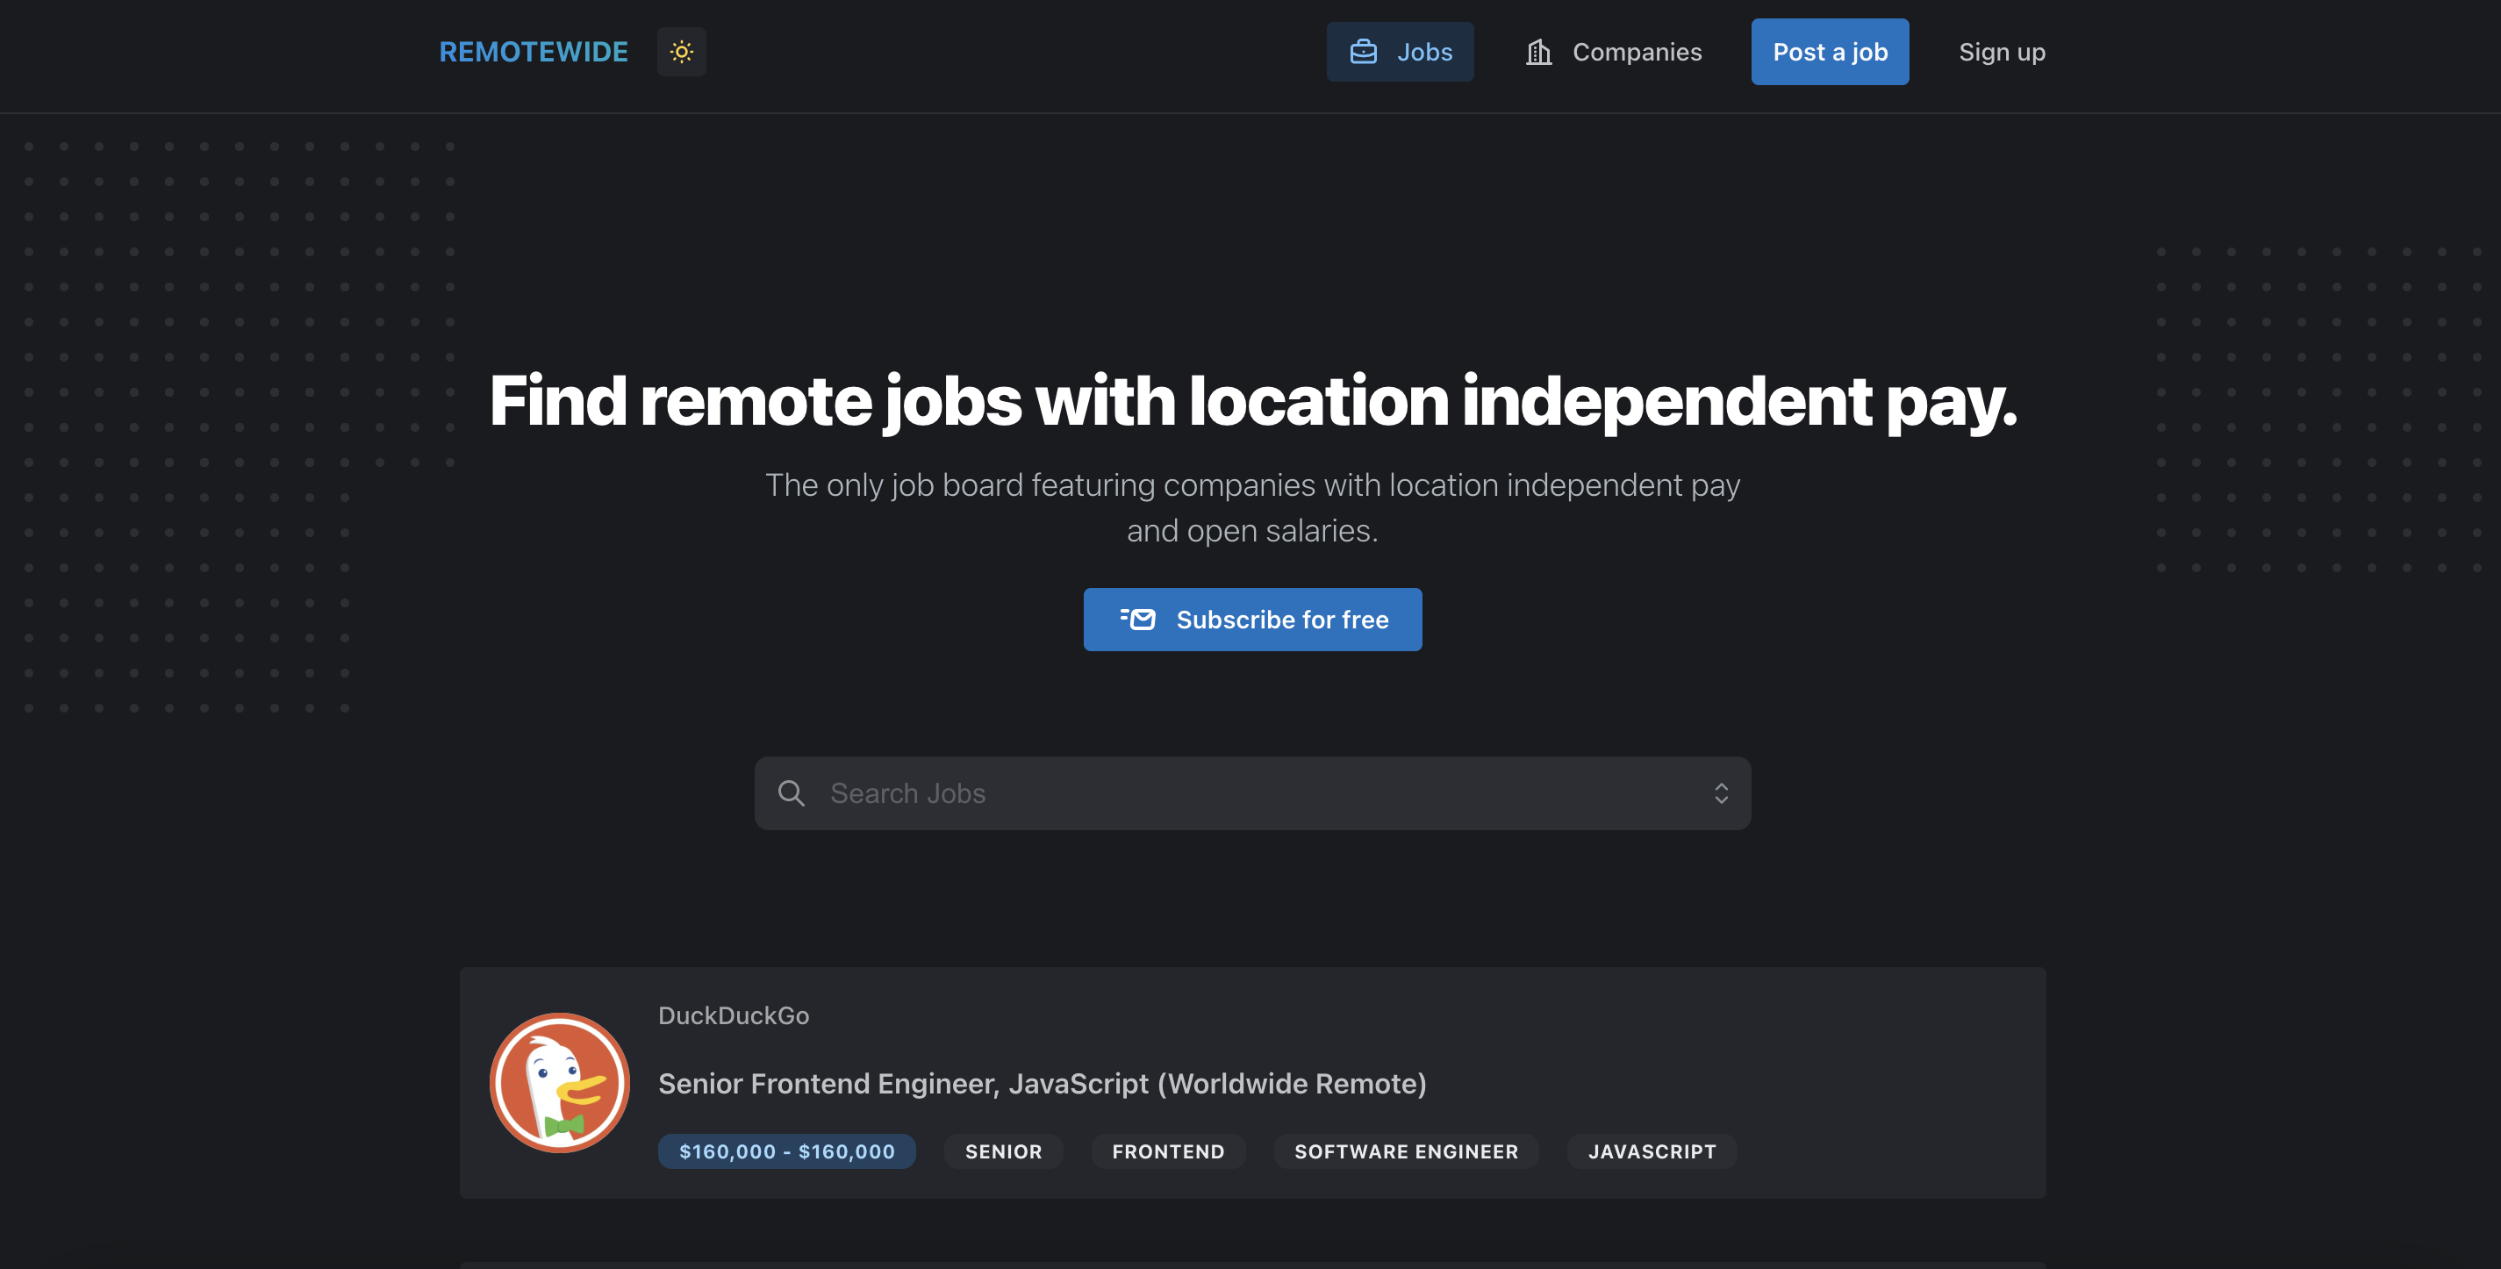Click the magnifying glass search icon
Image resolution: width=2501 pixels, height=1269 pixels.
[792, 793]
